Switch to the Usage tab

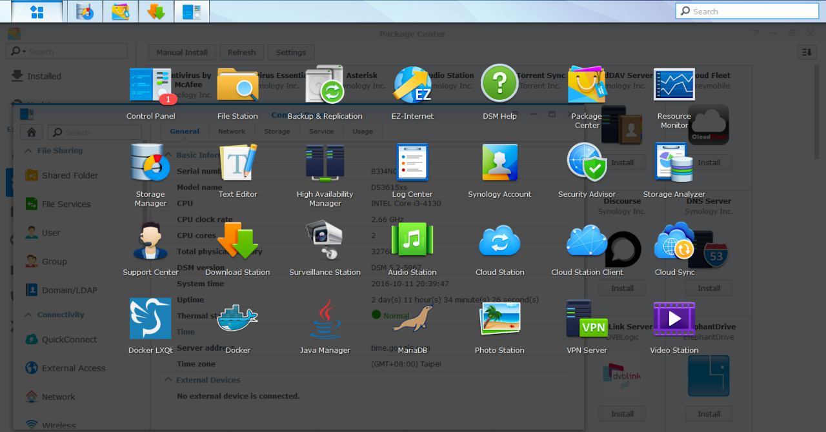(x=363, y=131)
